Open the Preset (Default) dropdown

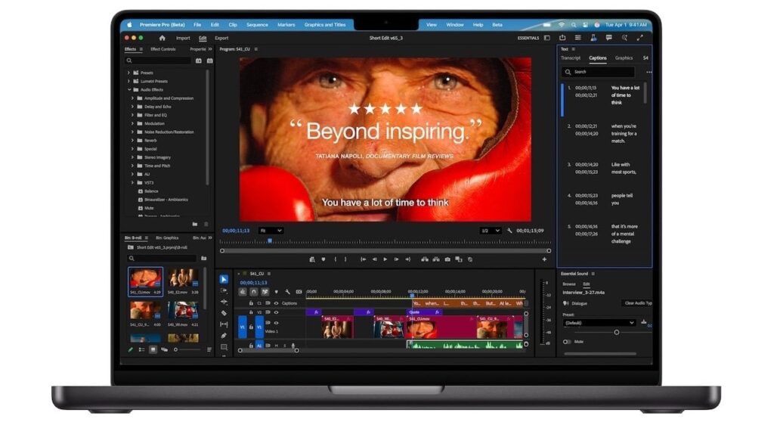coord(599,323)
